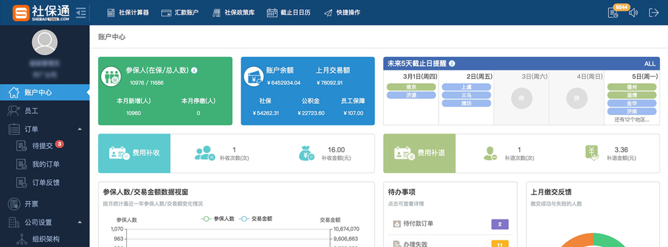Image resolution: width=668 pixels, height=247 pixels.
Task: Click the home icon beside 账户中心
Action: pos(14,92)
